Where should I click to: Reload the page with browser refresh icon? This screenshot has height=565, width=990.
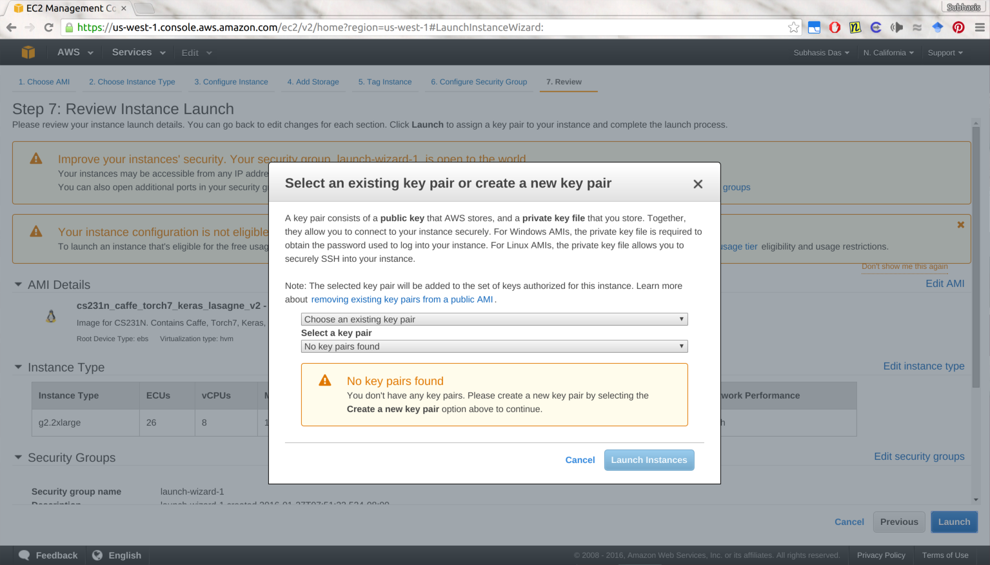48,27
